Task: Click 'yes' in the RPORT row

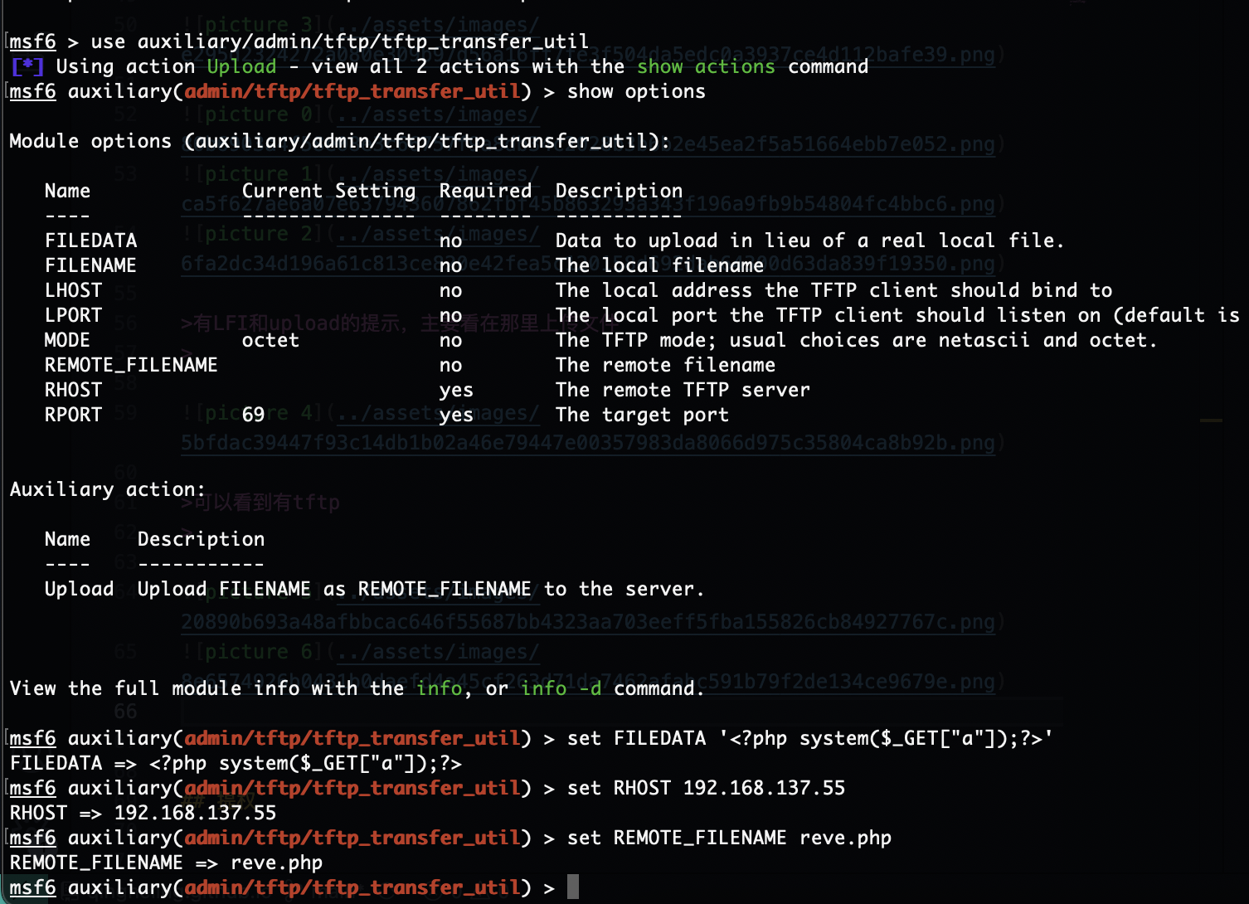Action: pyautogui.click(x=456, y=415)
